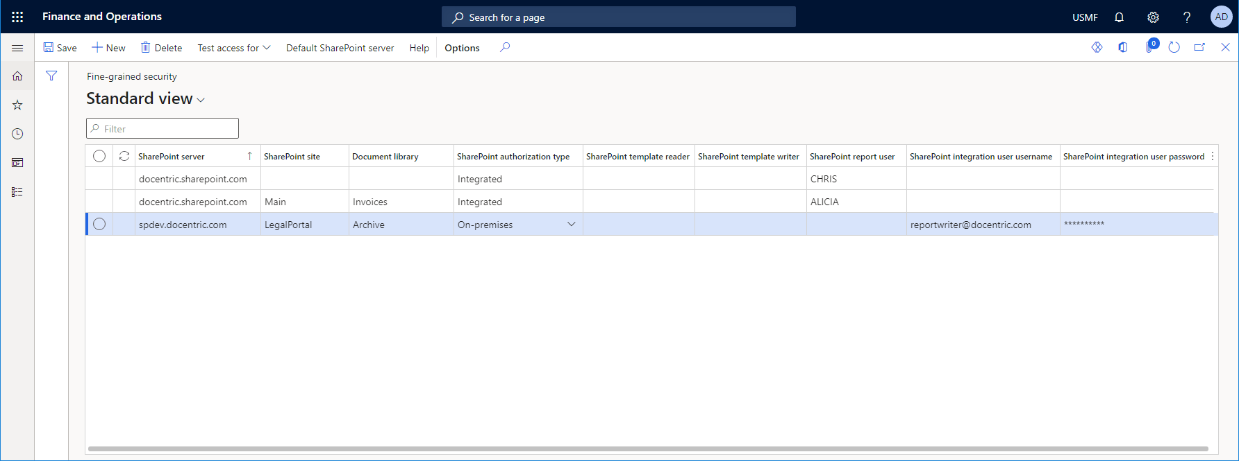Open the settings gear icon
1239x461 pixels.
tap(1153, 17)
